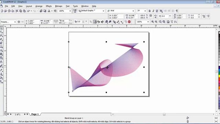The height and width of the screenshot is (124, 220).
Task: Open the Bitmaps menu
Action: [59, 6]
